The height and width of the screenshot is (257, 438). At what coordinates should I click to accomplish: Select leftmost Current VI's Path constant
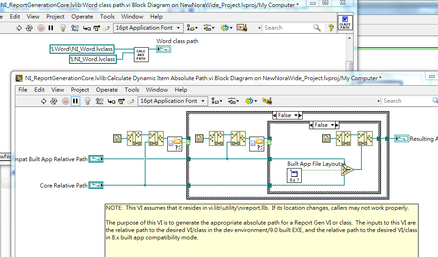point(117,138)
